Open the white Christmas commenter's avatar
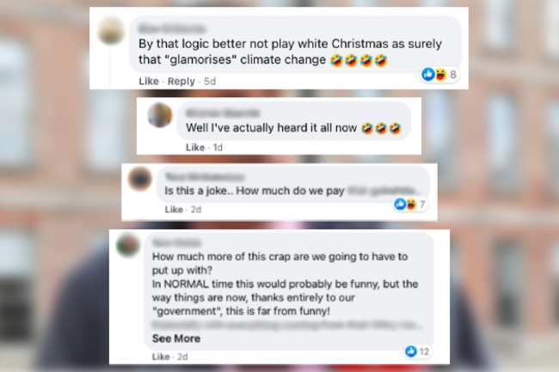 (111, 31)
